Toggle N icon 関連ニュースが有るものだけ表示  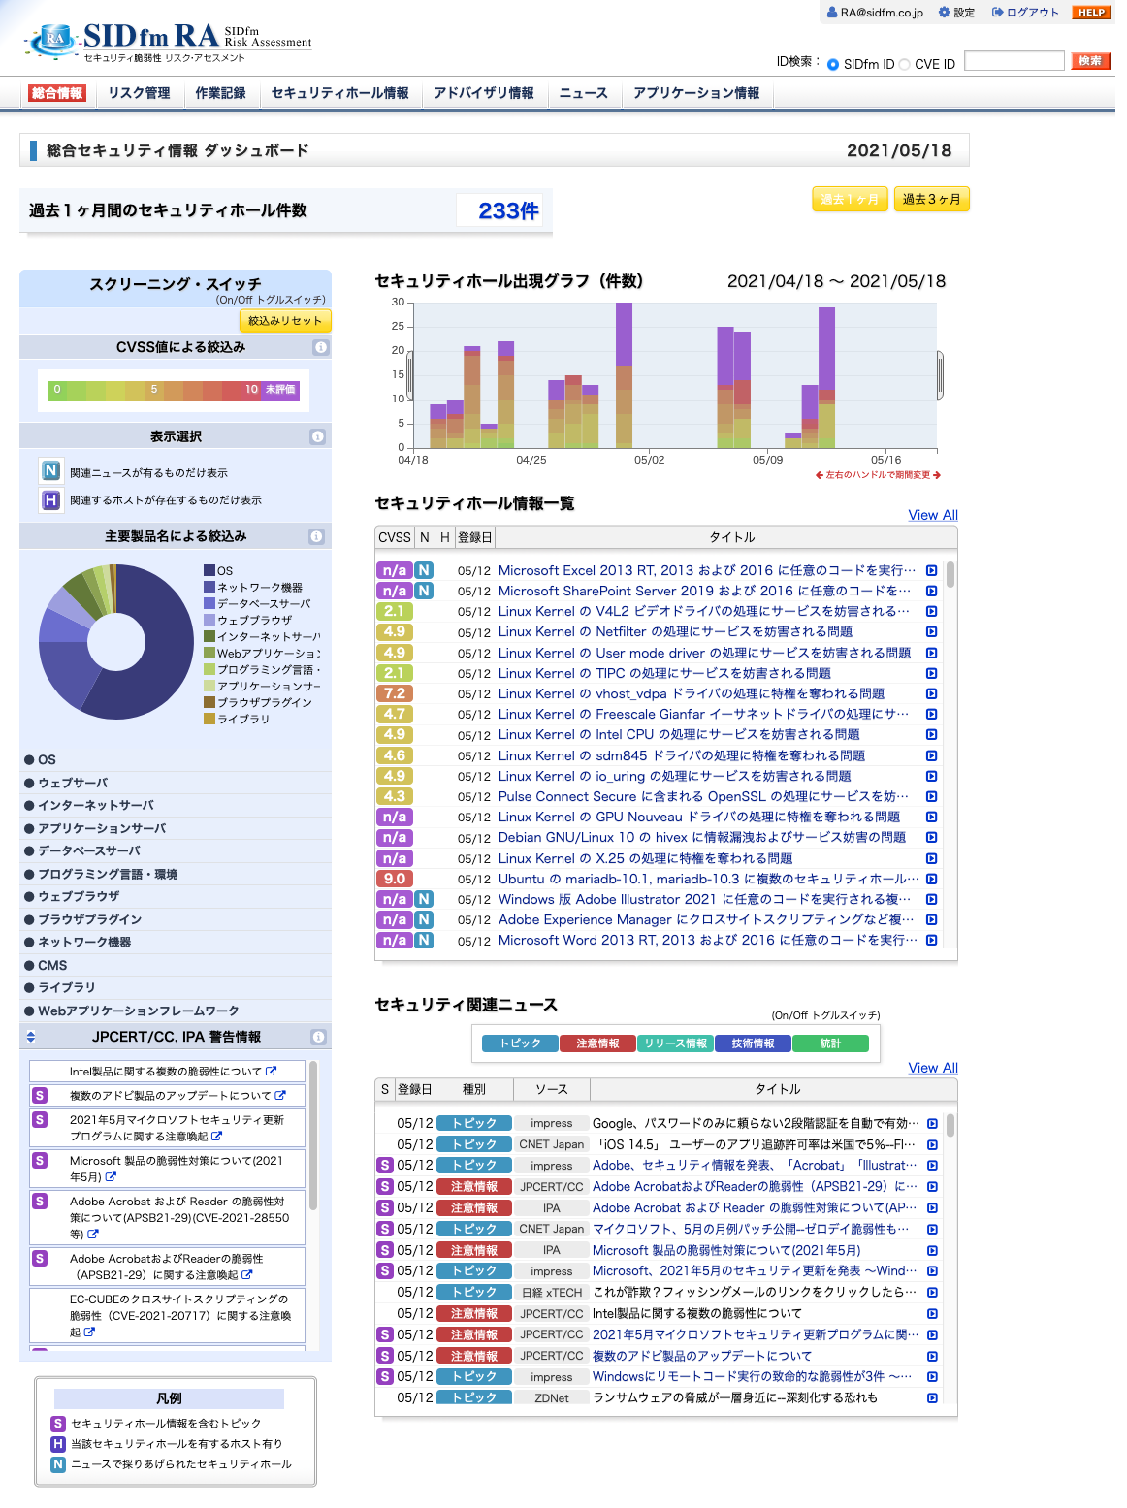tap(51, 471)
